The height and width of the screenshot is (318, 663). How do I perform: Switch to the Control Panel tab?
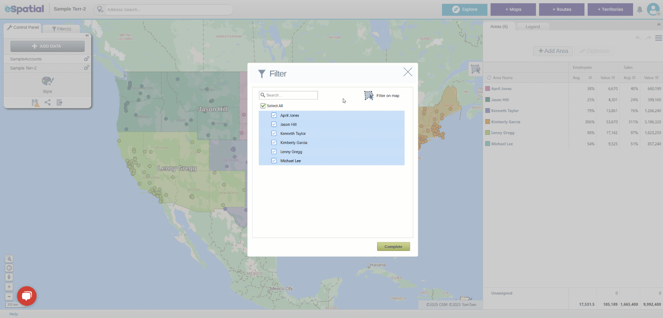23,27
